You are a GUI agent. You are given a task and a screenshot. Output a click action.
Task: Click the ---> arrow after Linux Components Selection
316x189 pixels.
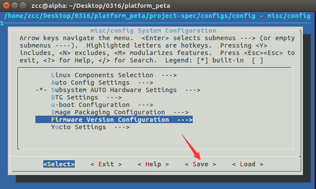(169, 75)
